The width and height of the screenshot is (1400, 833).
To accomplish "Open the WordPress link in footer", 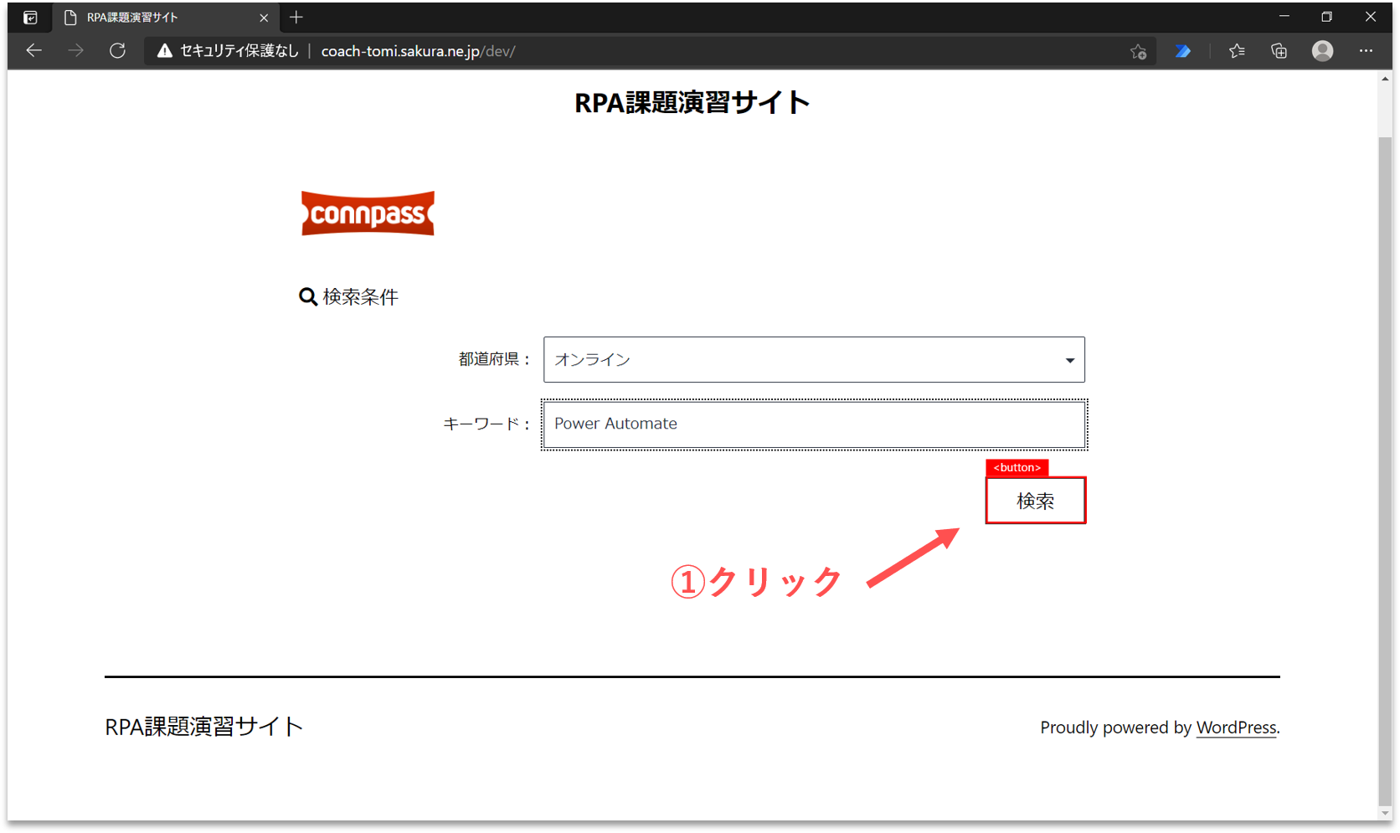I will 1236,728.
